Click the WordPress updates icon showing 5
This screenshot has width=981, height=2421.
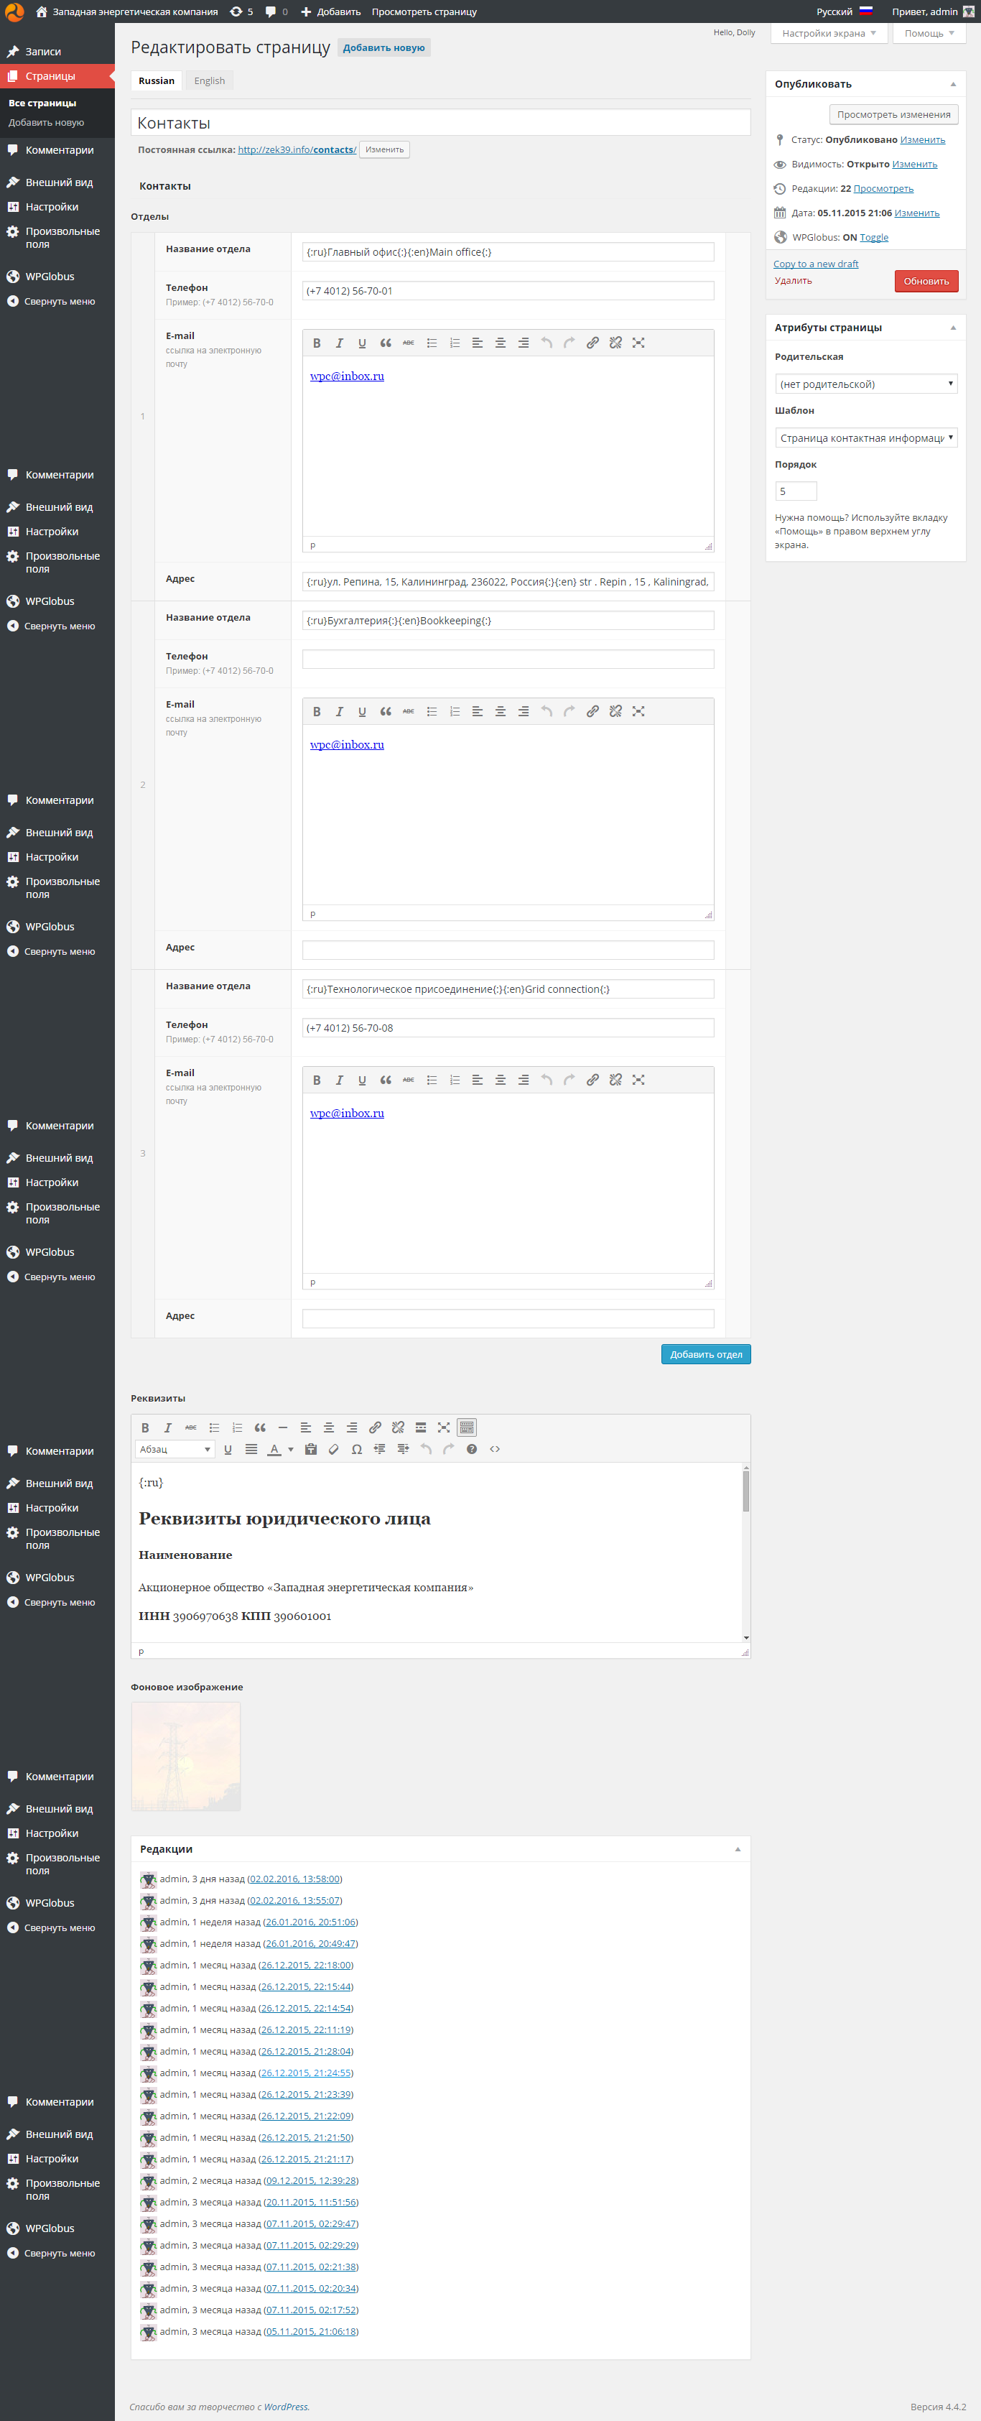241,11
